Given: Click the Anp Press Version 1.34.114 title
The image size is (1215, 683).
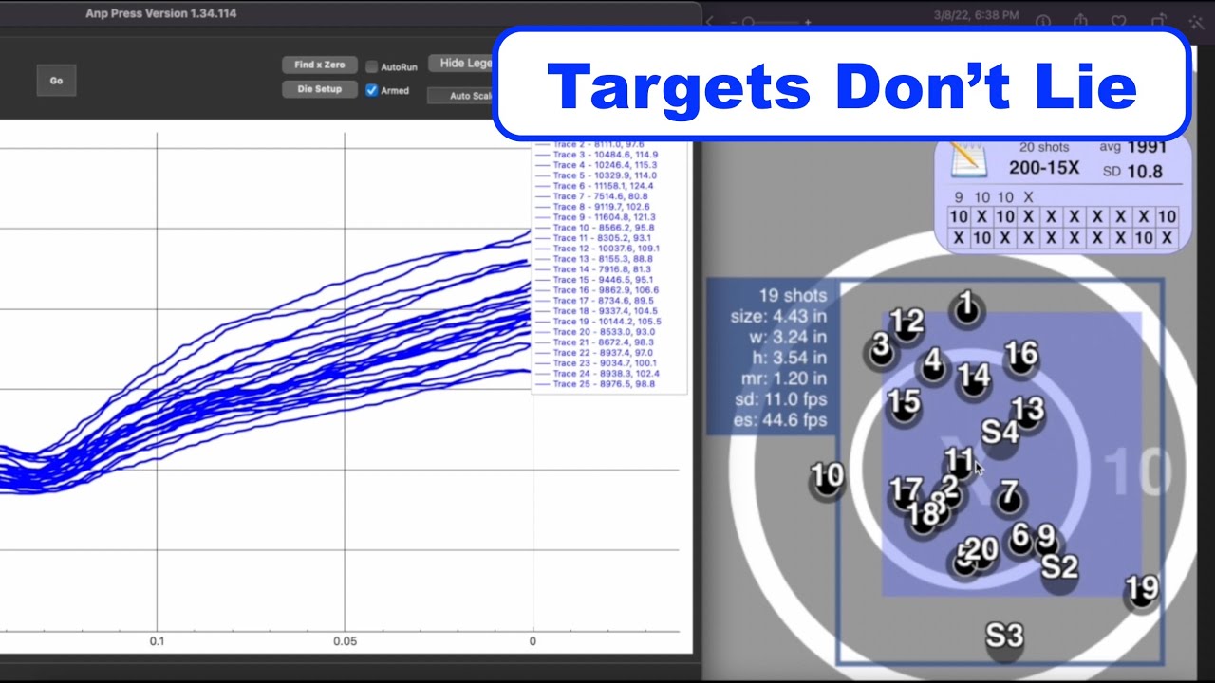Looking at the screenshot, I should [161, 13].
